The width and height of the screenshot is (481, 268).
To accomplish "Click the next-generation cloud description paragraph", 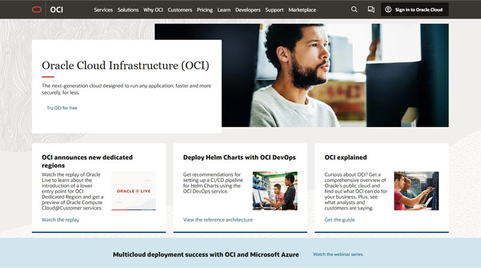I will [x=126, y=89].
